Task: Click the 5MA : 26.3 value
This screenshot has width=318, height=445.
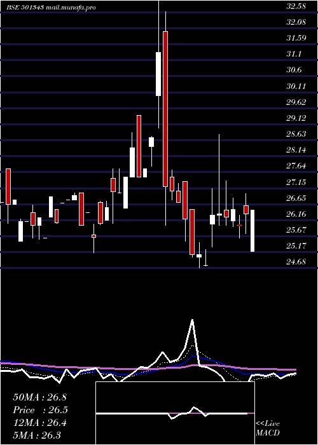Action: click(37, 435)
